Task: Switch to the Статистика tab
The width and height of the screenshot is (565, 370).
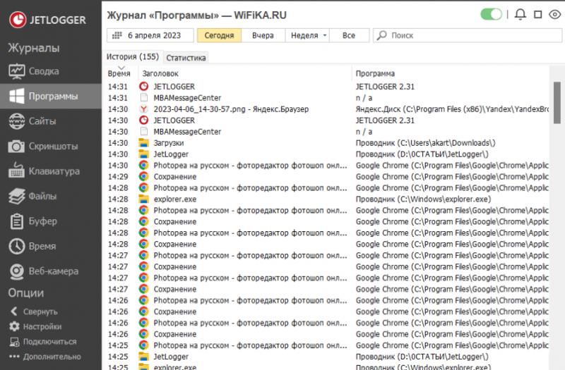Action: coord(186,58)
